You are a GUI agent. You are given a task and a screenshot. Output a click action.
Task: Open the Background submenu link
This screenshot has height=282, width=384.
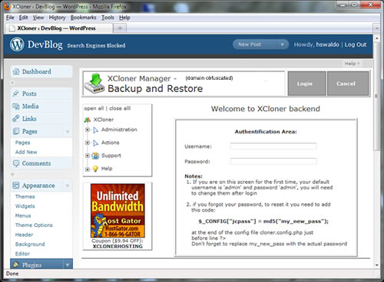coord(30,244)
